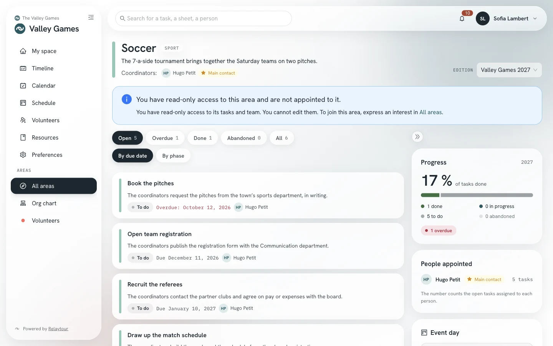553x346 pixels.
Task: Click the My space home icon
Action: pos(23,51)
